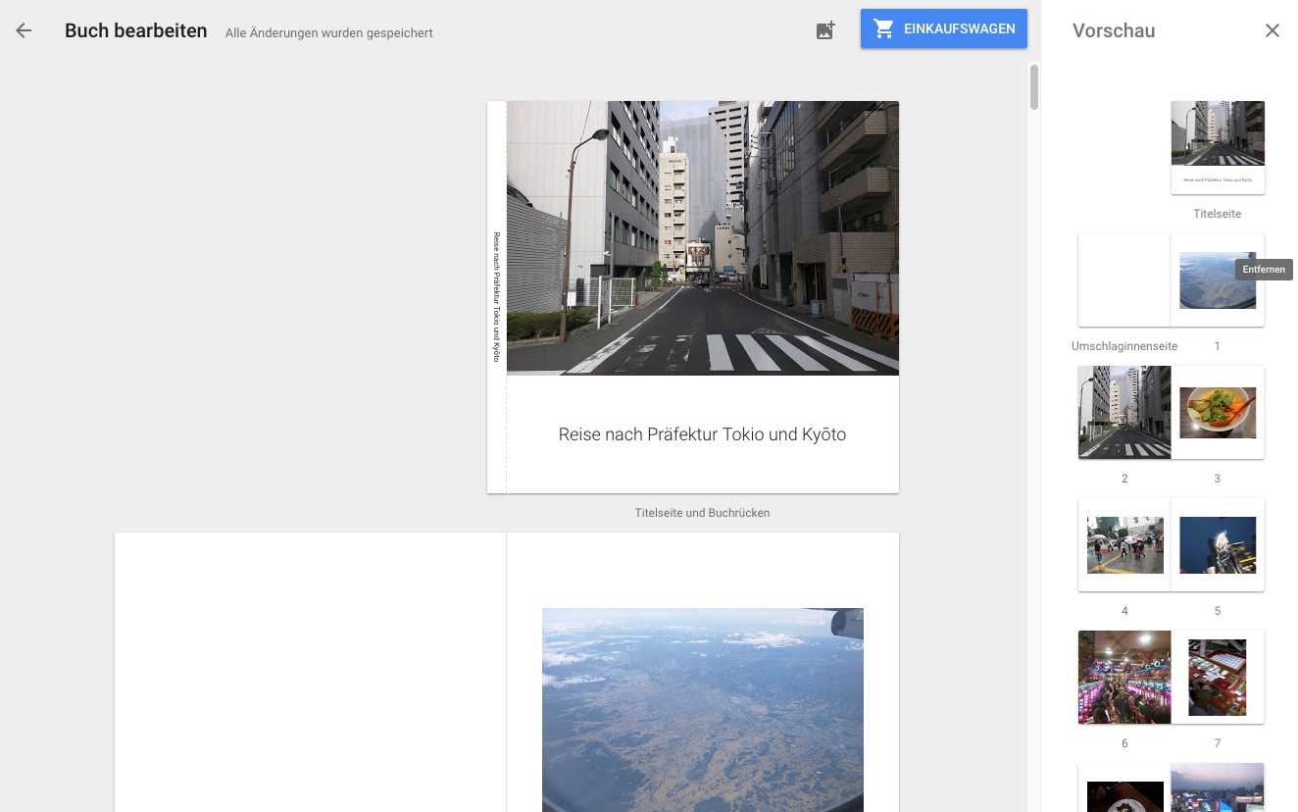
Task: Click the Buch bearbeiten heading
Action: pos(136,30)
